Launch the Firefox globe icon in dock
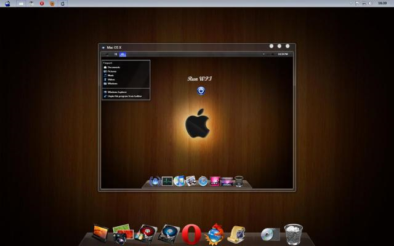Image resolution: width=394 pixels, height=246 pixels. click(214, 234)
